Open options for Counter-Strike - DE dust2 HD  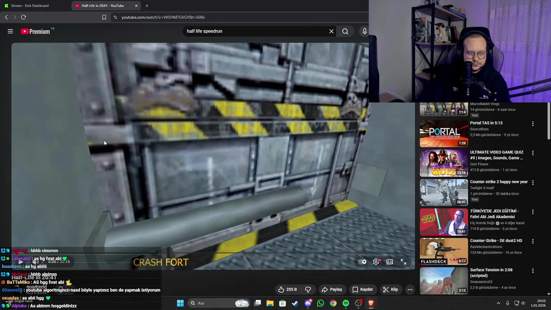[x=532, y=241]
